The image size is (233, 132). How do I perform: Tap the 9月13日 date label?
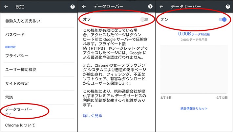(222, 97)
